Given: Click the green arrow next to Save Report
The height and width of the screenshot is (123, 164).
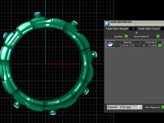Looking at the screenshot, I should point(158,37).
